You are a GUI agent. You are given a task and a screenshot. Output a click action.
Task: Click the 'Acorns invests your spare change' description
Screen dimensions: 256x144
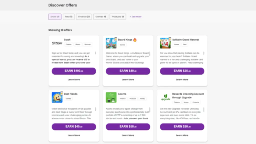[x=127, y=113]
